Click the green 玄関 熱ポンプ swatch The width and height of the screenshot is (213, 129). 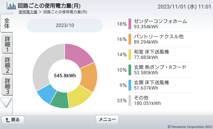[130, 70]
